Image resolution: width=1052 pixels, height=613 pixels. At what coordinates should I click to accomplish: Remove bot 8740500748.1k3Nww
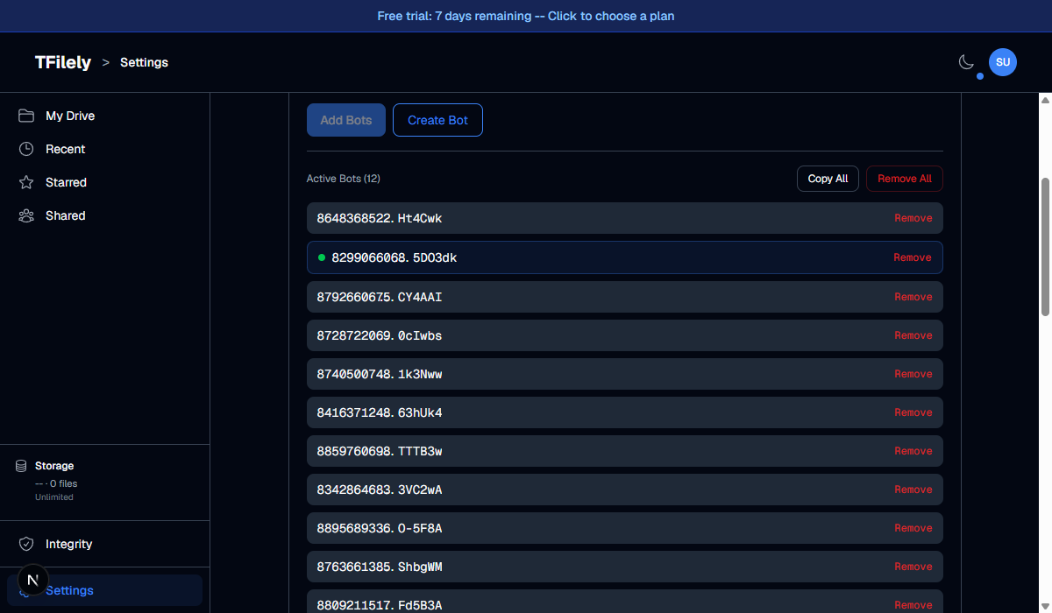pyautogui.click(x=913, y=374)
